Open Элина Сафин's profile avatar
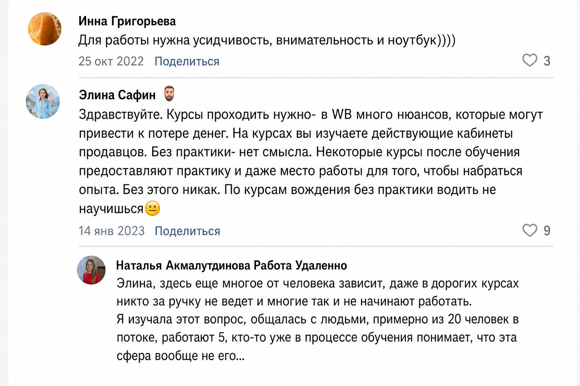Screen dimensions: 580x386 coord(43,101)
